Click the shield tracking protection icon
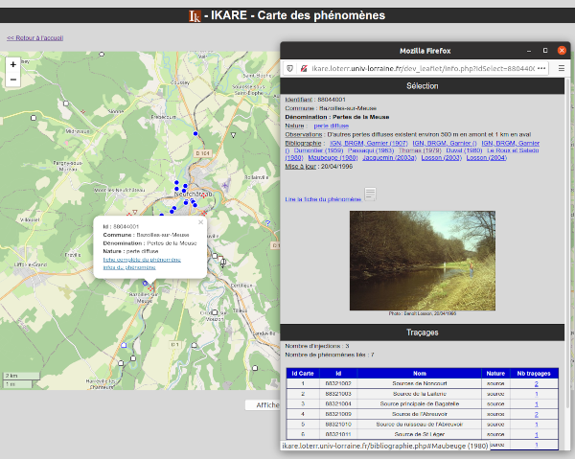This screenshot has height=459, width=575. click(289, 69)
